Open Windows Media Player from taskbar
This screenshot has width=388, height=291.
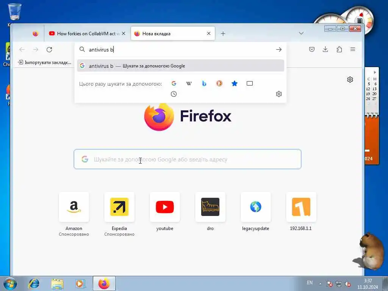click(x=80, y=283)
